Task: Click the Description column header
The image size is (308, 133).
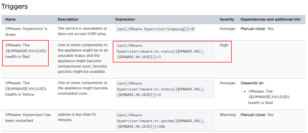Action: click(x=68, y=19)
